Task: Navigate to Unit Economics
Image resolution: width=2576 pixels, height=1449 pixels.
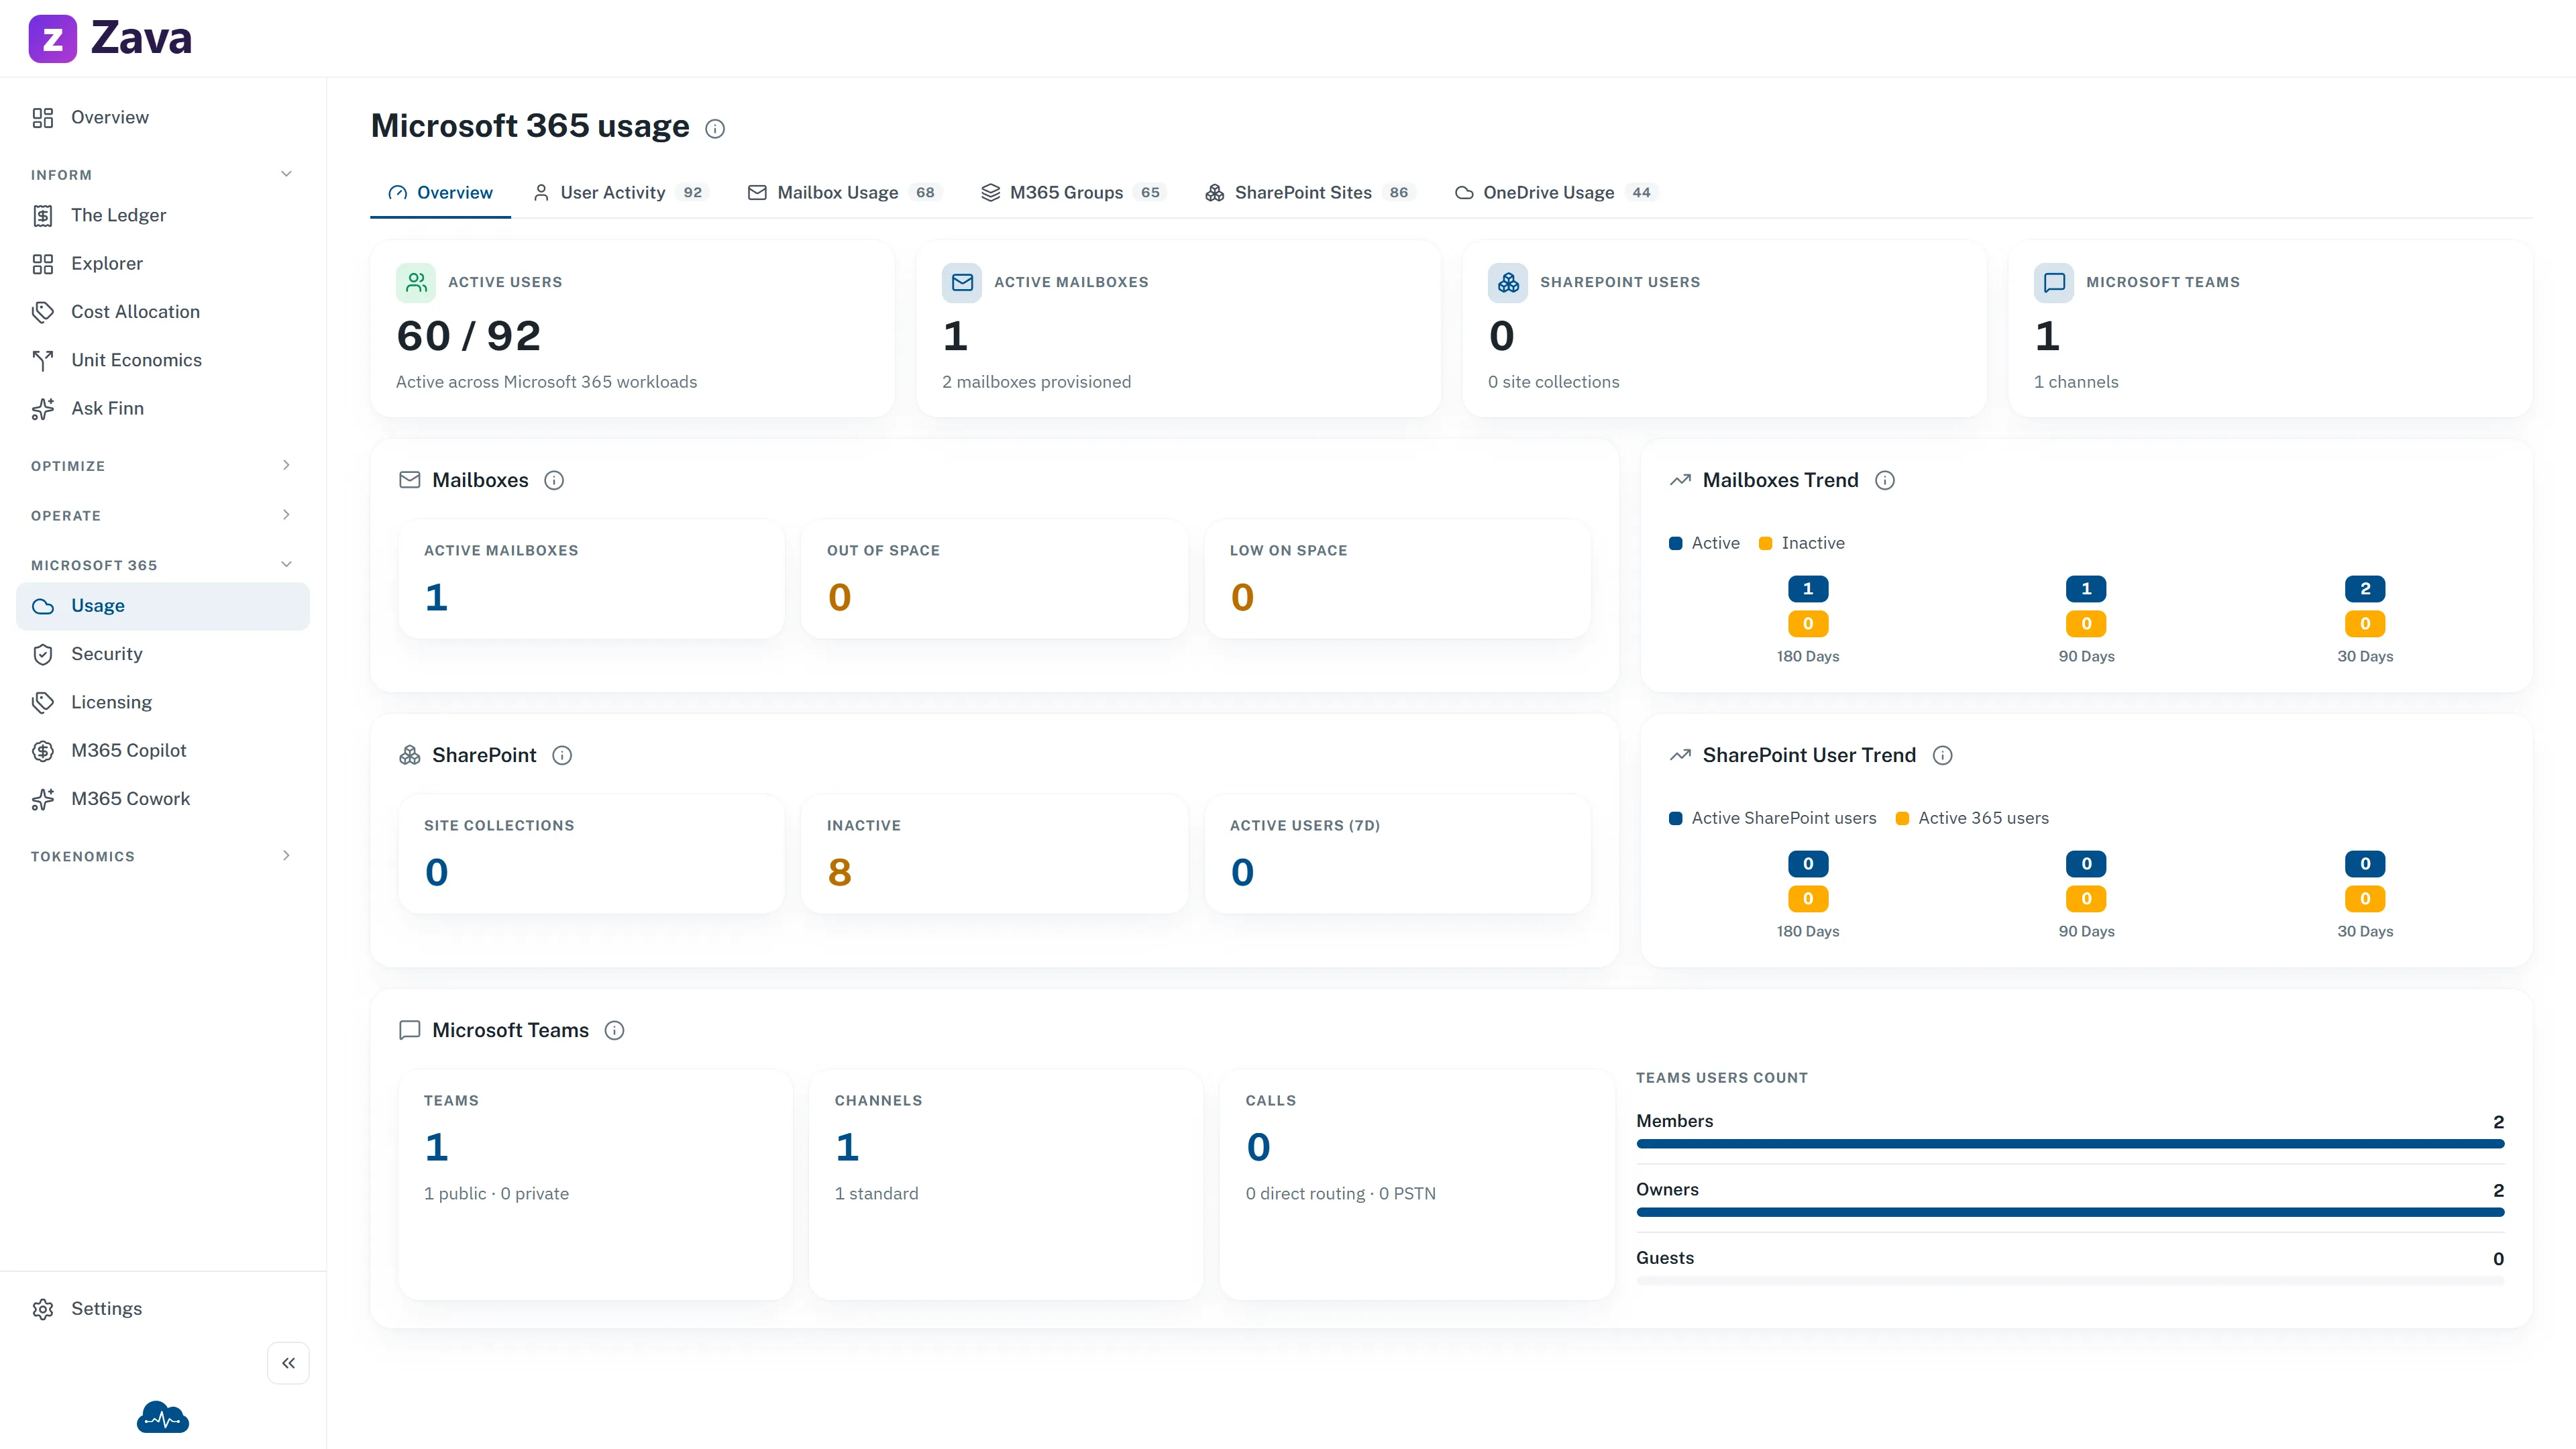Action: click(x=163, y=360)
